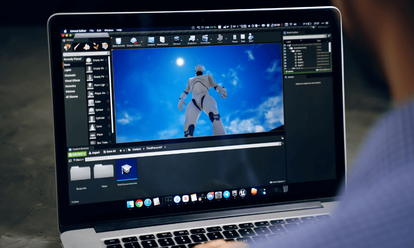Click the Cinematics toolbar icon

[205, 38]
